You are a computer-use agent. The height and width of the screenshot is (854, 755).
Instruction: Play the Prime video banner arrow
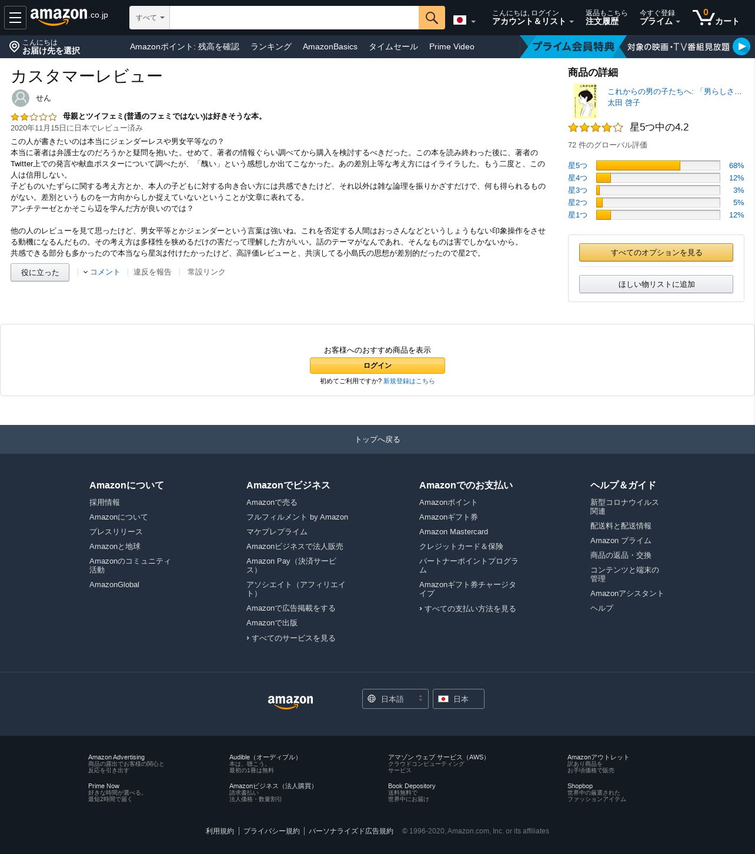tap(741, 46)
